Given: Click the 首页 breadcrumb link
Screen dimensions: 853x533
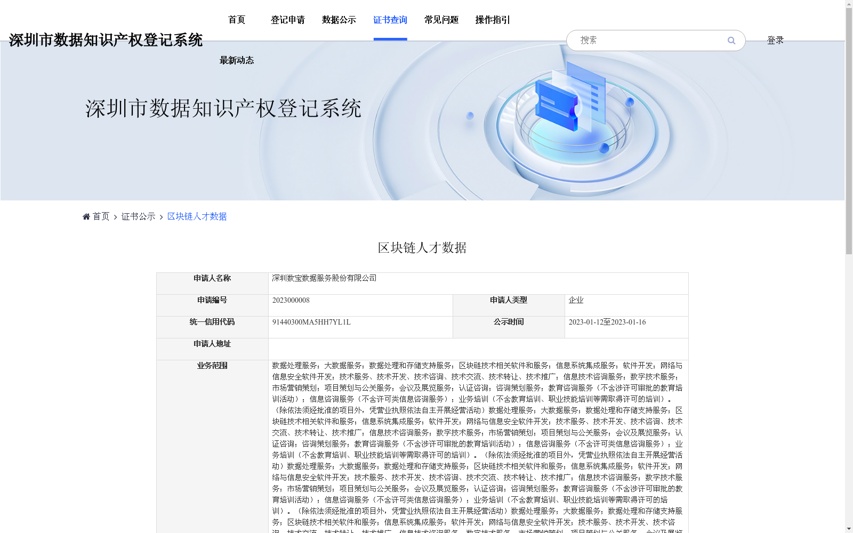Looking at the screenshot, I should point(101,216).
